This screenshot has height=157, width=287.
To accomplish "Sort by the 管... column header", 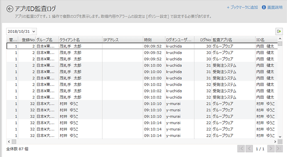I will [x=12, y=40].
